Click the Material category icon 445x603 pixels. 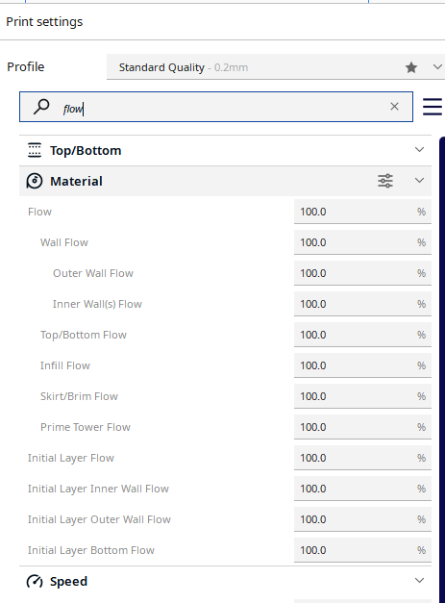pos(35,181)
